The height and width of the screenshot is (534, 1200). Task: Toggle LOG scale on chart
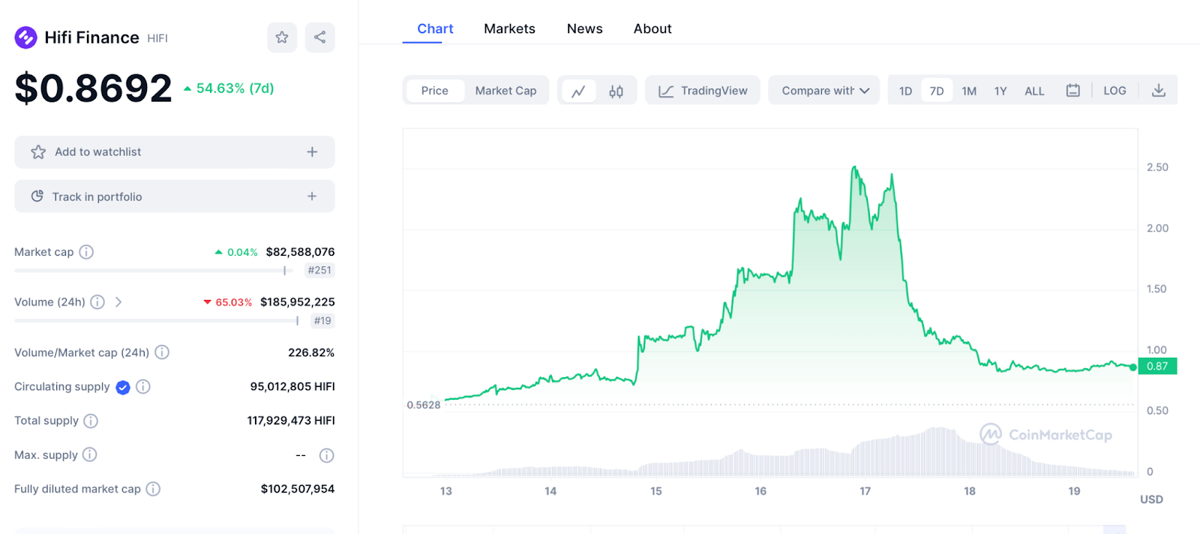tap(1114, 91)
